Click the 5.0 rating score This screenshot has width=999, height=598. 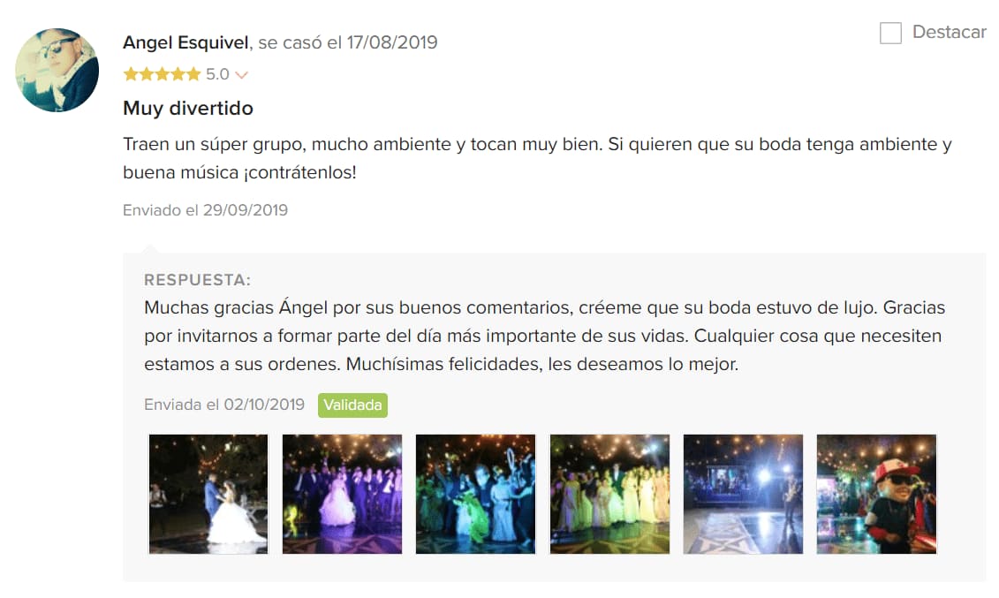[217, 74]
